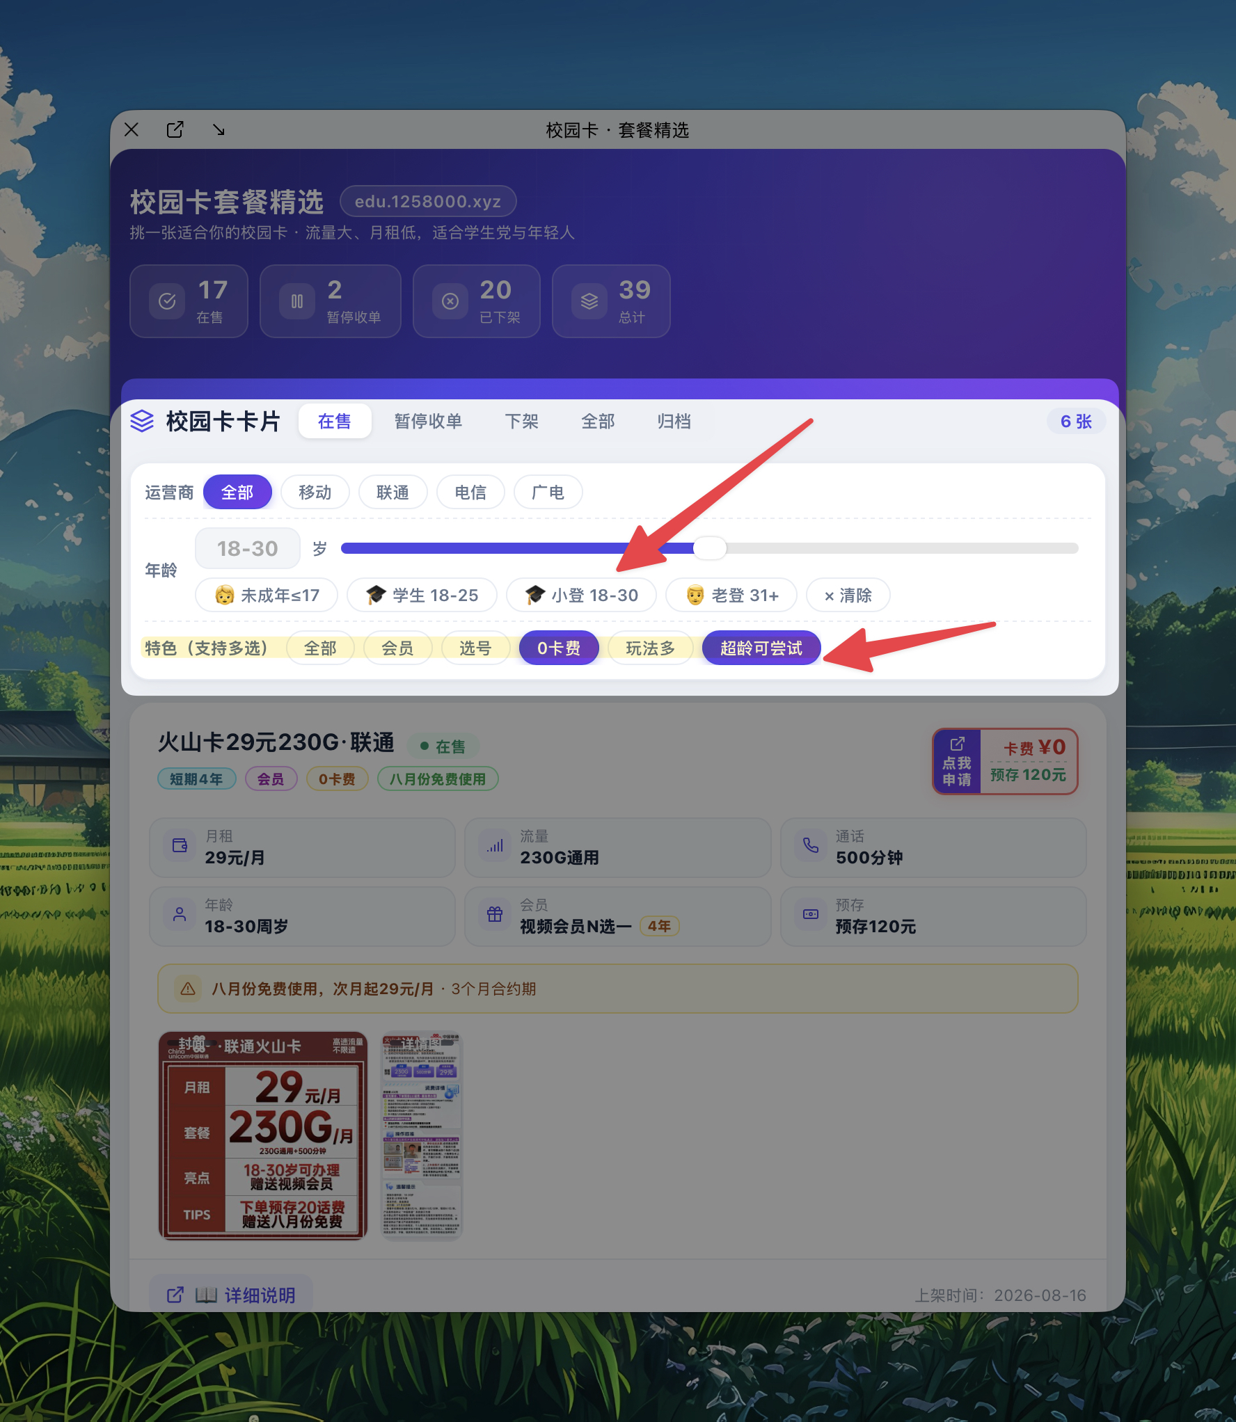This screenshot has height=1422, width=1236.
Task: Click the 八月份免费使用，次月起29元/月 notice text
Action: 322,989
